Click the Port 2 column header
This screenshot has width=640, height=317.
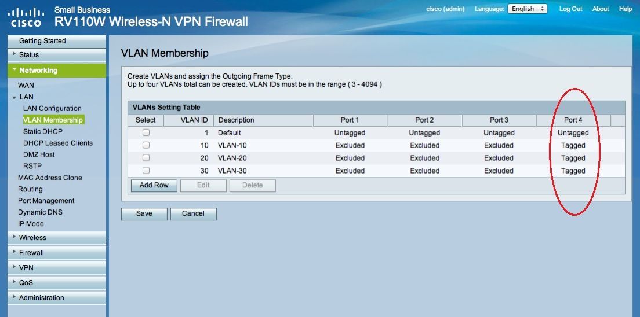424,120
